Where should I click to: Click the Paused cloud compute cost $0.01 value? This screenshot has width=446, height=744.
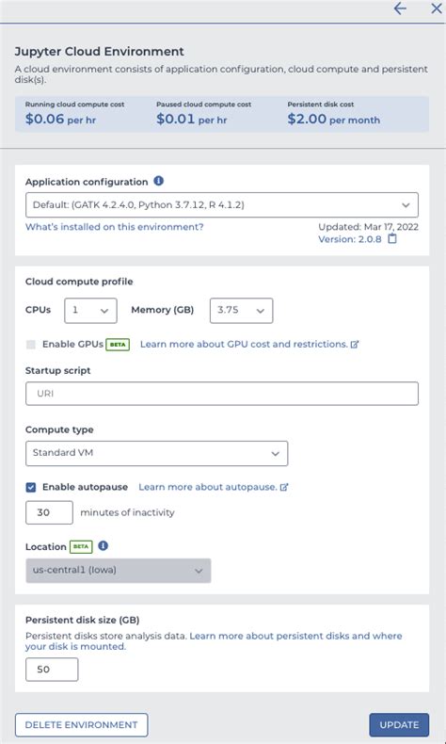[x=192, y=119]
